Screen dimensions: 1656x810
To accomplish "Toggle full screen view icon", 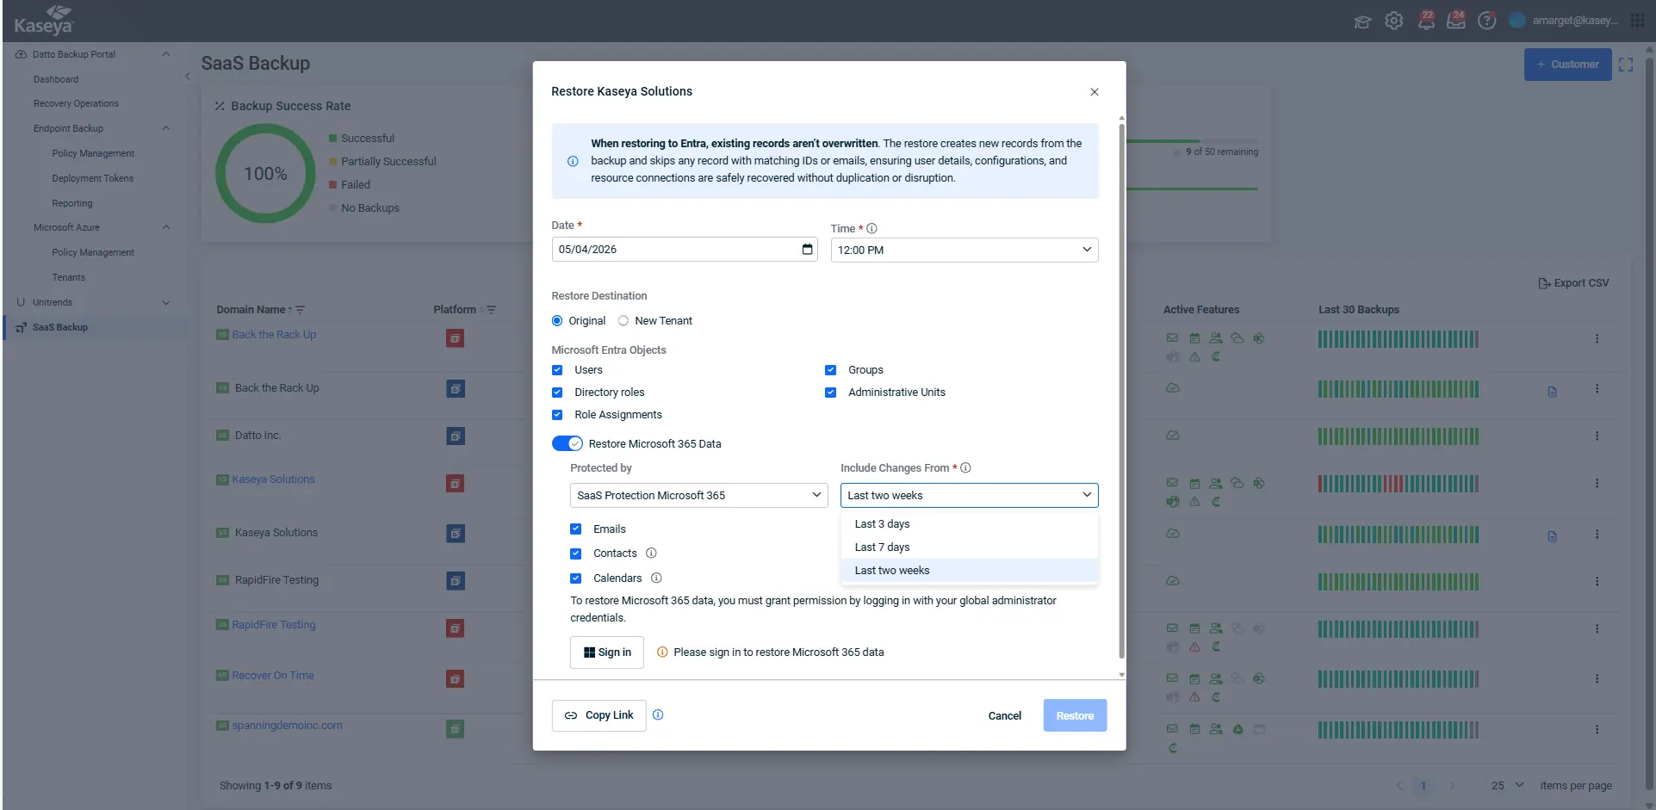I will coord(1626,65).
